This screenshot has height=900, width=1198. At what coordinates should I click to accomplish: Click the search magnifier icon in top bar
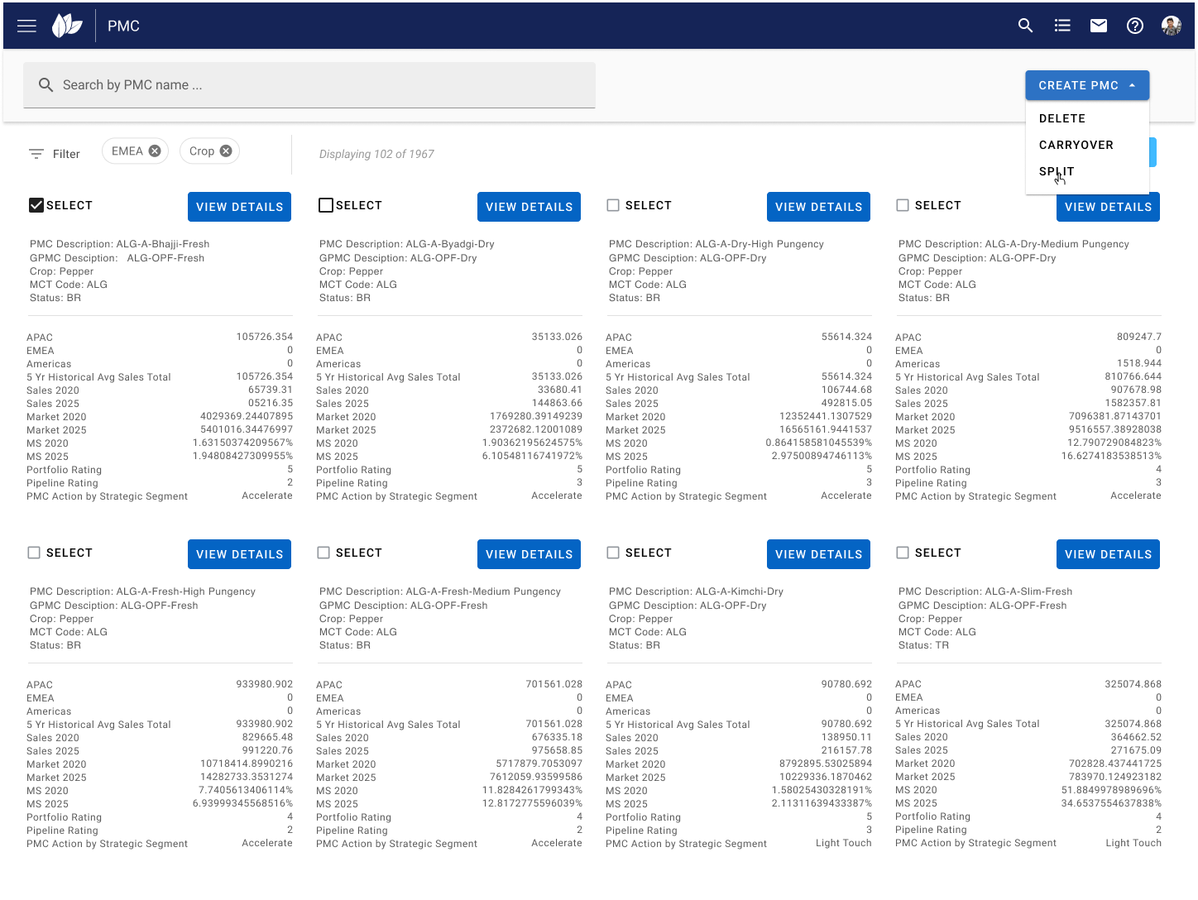click(x=1025, y=26)
